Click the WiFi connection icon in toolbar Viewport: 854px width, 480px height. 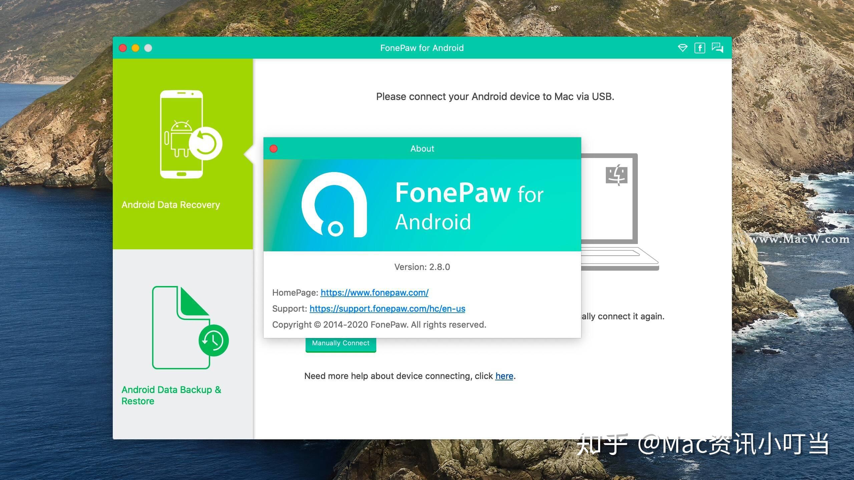tap(682, 47)
